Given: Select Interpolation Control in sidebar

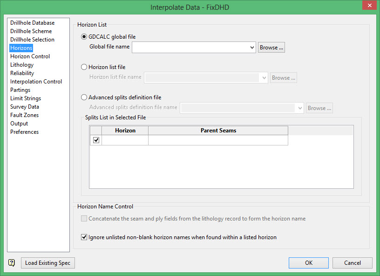Looking at the screenshot, I should click(36, 82).
